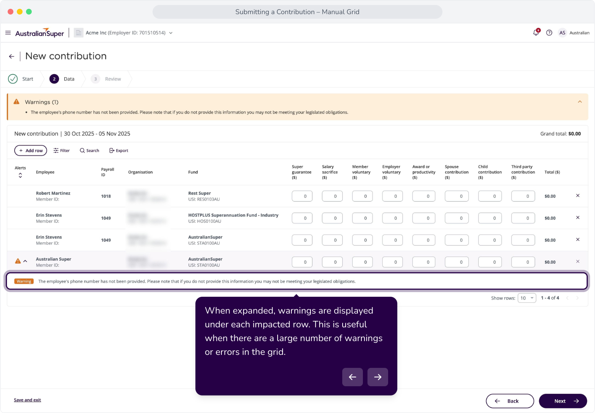Go back using arrow beside New contribution
The image size is (595, 413).
pos(11,56)
